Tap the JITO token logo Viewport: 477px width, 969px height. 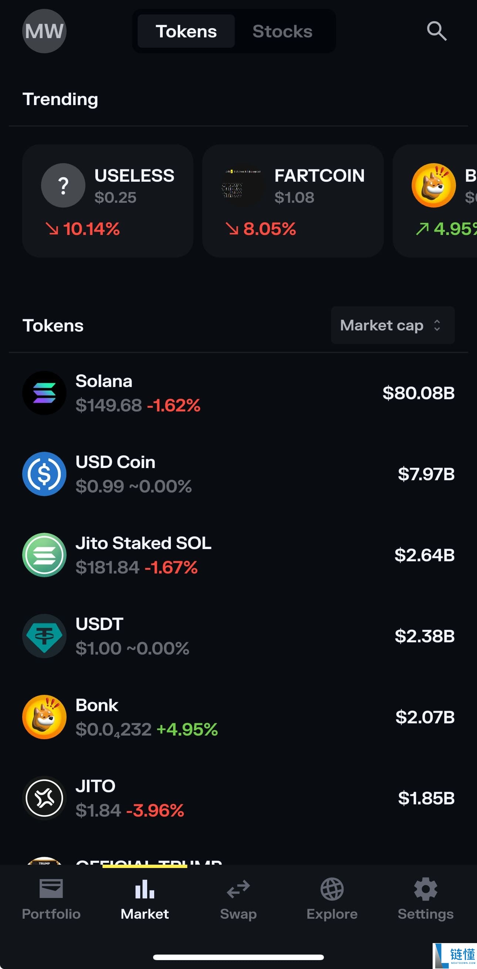(x=44, y=797)
